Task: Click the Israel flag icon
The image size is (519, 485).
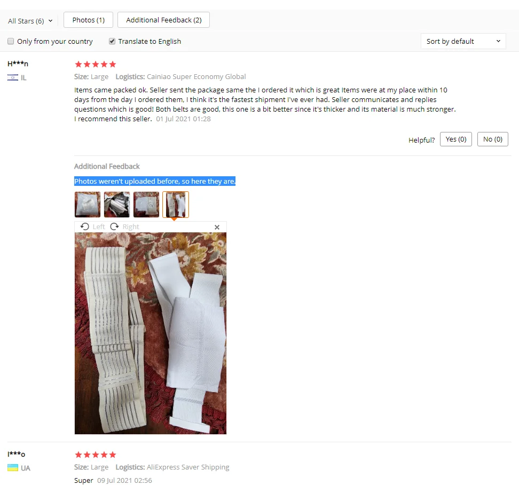Action: click(x=13, y=77)
